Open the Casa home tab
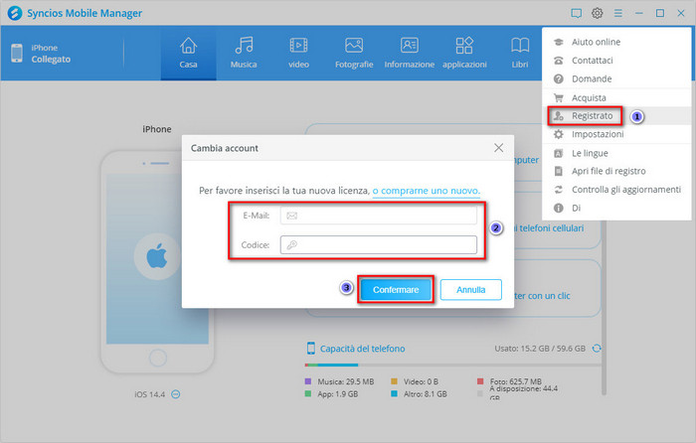 tap(188, 54)
